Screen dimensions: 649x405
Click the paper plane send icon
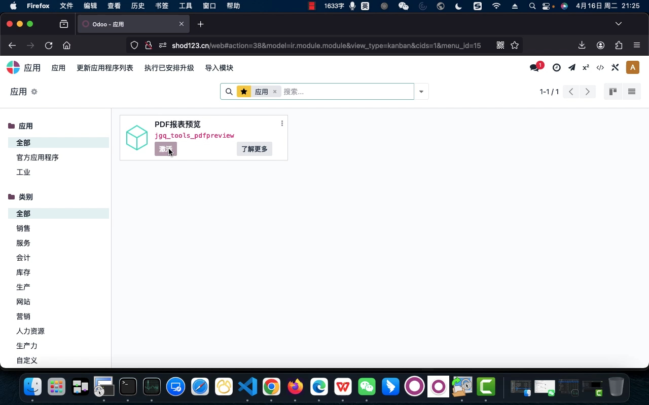(x=572, y=67)
